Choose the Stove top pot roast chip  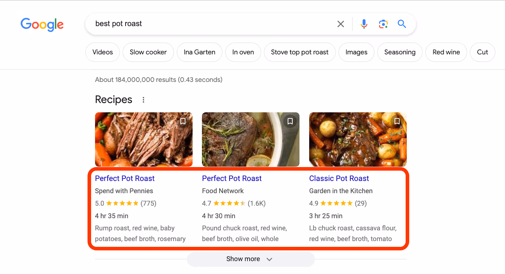300,52
